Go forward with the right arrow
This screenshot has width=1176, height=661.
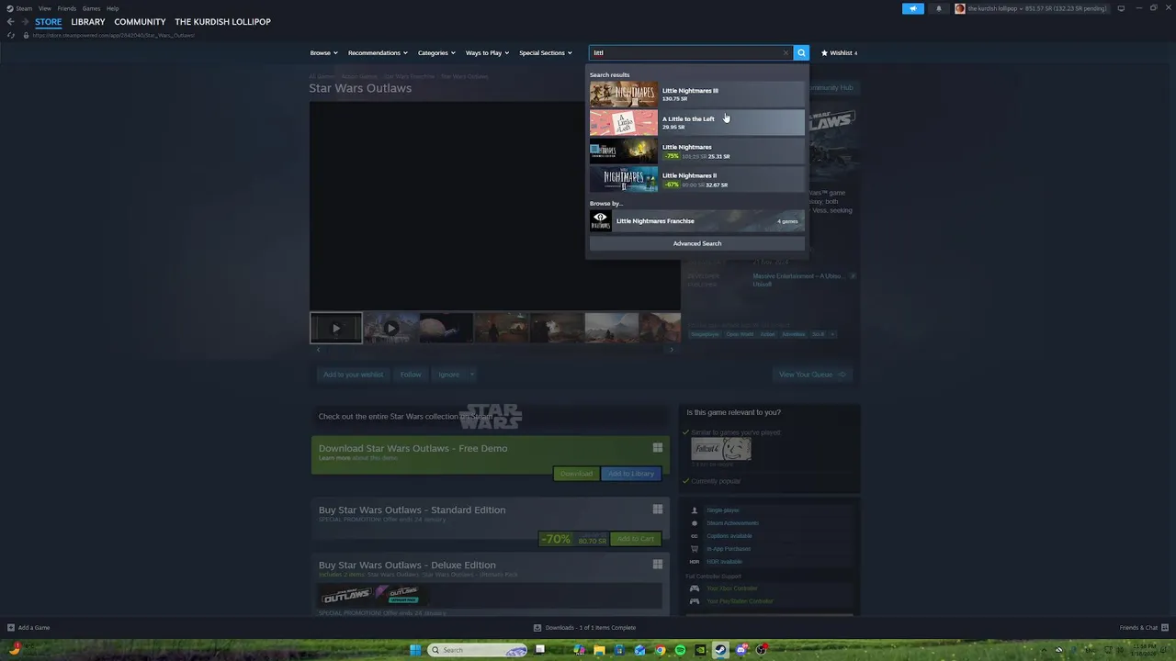click(25, 22)
